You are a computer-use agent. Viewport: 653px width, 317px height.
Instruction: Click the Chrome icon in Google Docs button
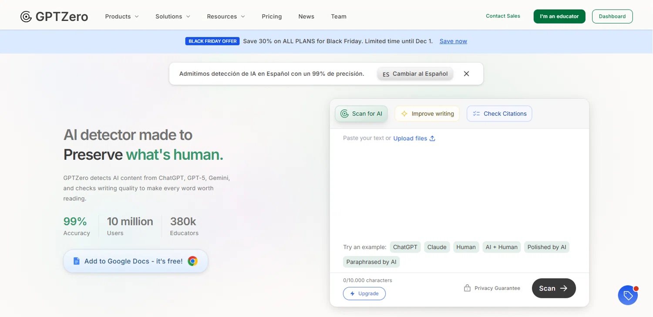192,261
